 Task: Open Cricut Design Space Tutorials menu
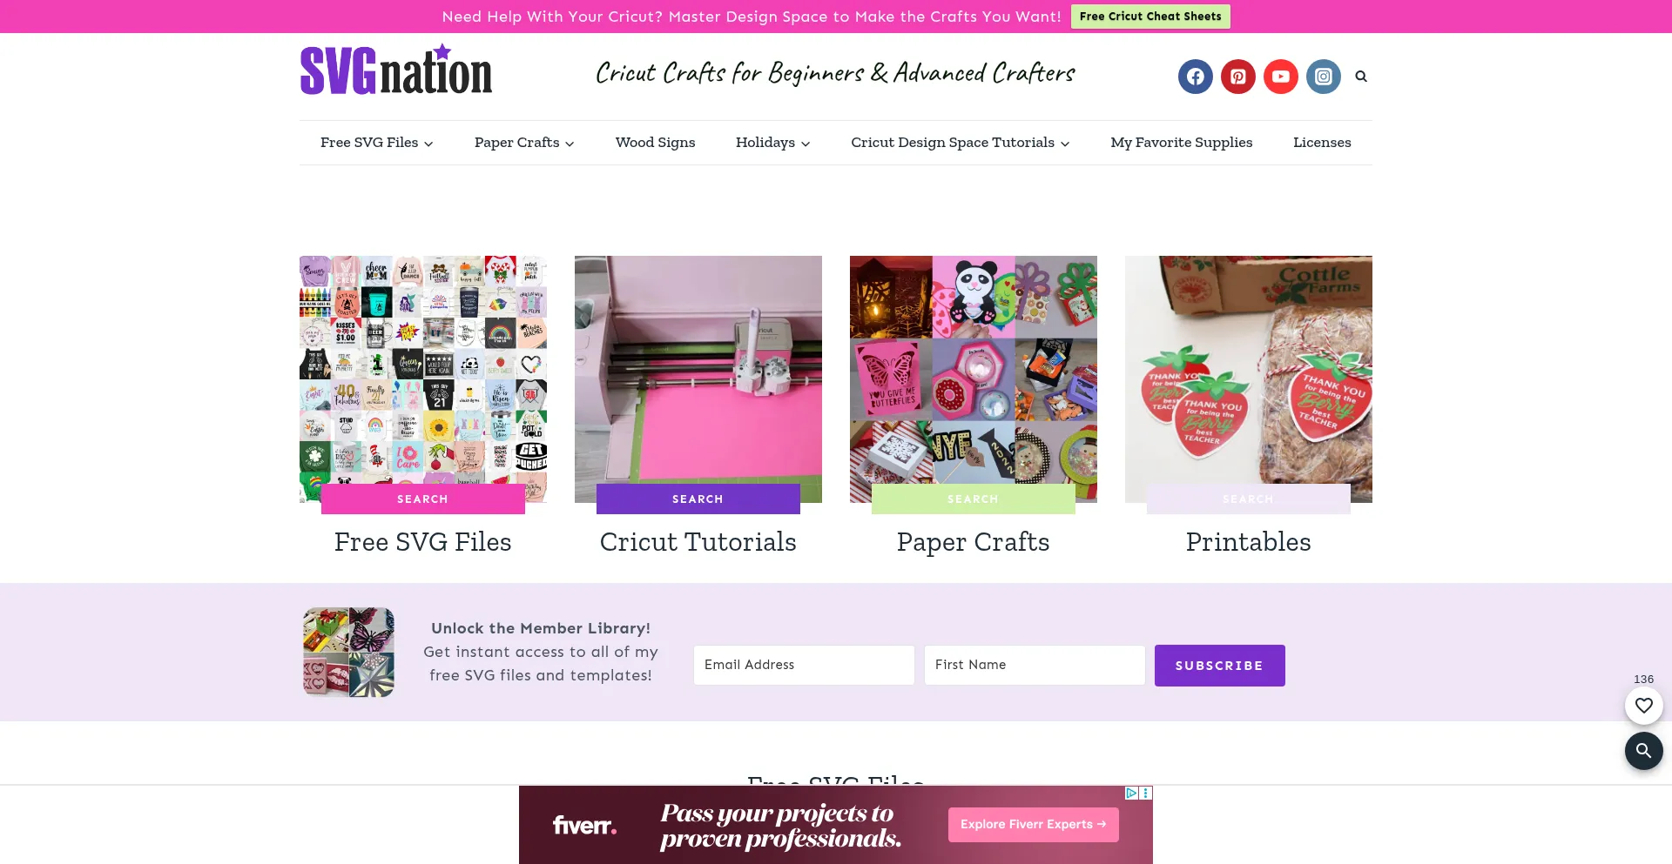(x=960, y=143)
